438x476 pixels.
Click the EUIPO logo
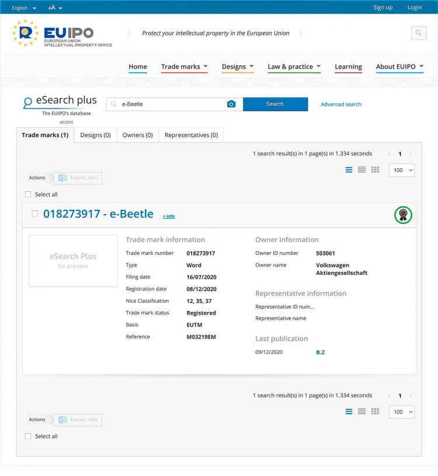(62, 34)
